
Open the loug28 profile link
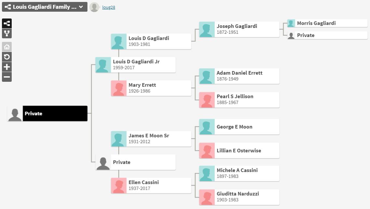click(x=109, y=7)
